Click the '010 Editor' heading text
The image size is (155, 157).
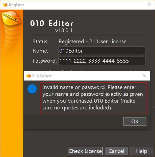(x=51, y=23)
